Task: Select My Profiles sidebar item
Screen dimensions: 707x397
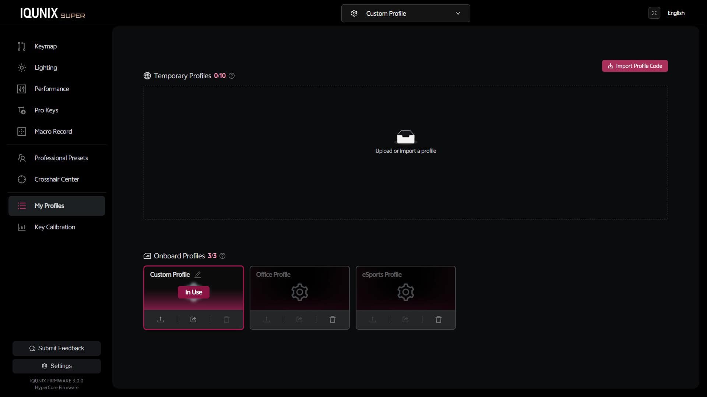Action: pyautogui.click(x=57, y=206)
